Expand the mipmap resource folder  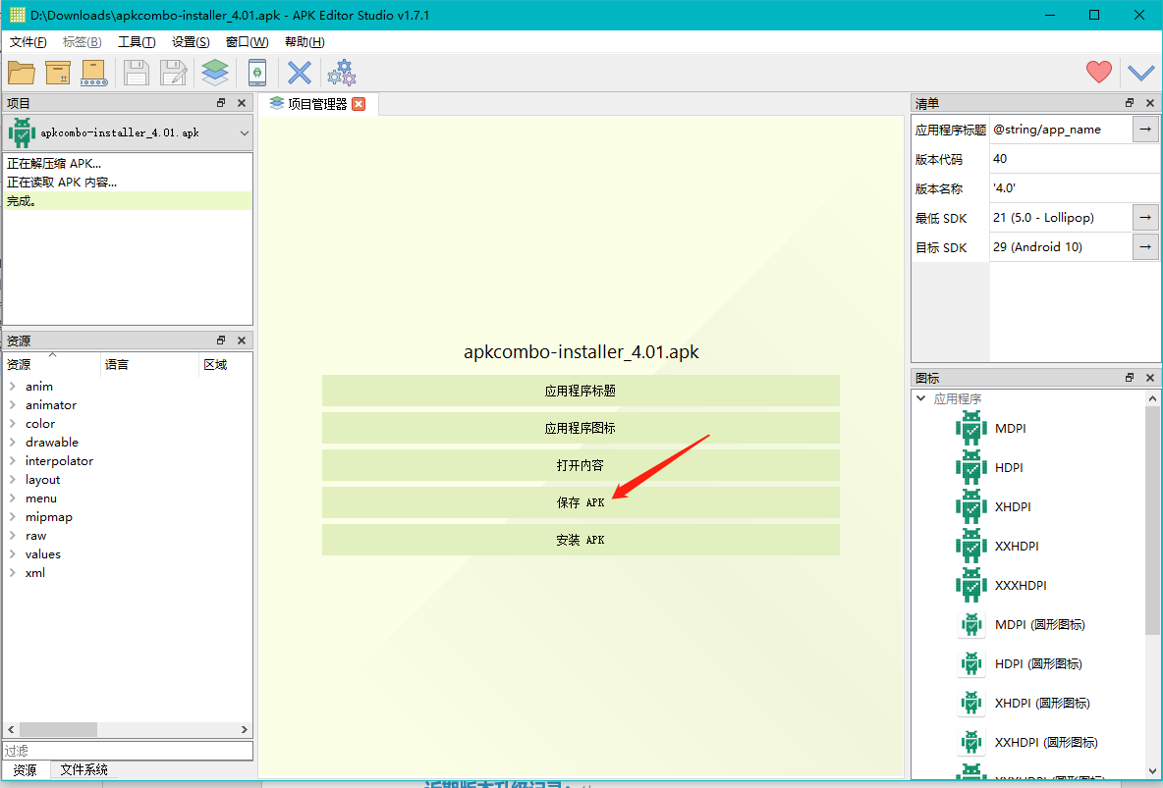pyautogui.click(x=13, y=517)
